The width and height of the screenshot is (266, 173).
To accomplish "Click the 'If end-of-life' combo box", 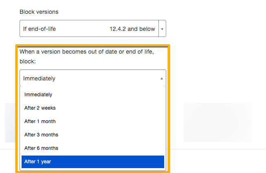I will click(93, 28).
